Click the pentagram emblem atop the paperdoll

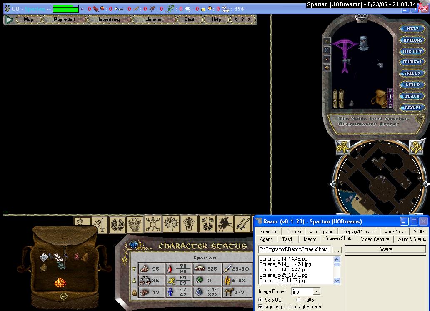[361, 18]
